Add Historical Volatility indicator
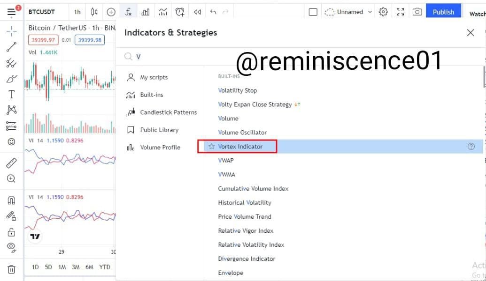This screenshot has height=281, width=486. click(x=245, y=202)
